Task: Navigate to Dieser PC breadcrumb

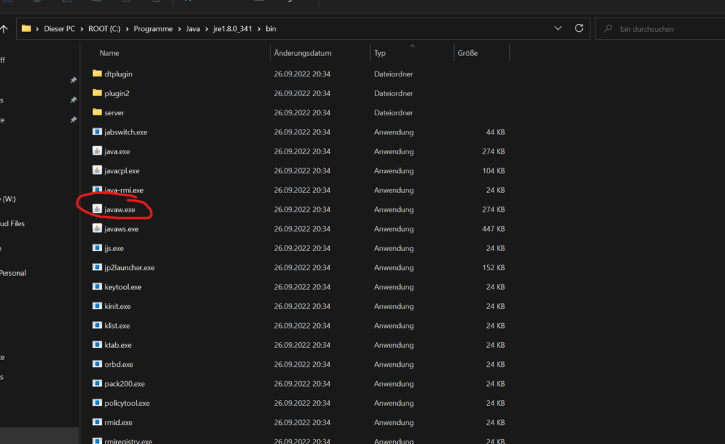Action: (61, 29)
